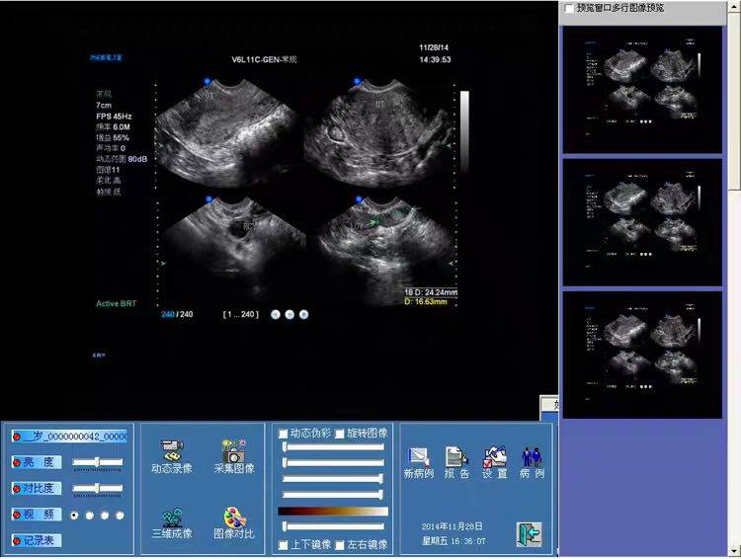
Task: Click the 7cm depth value
Action: 104,106
